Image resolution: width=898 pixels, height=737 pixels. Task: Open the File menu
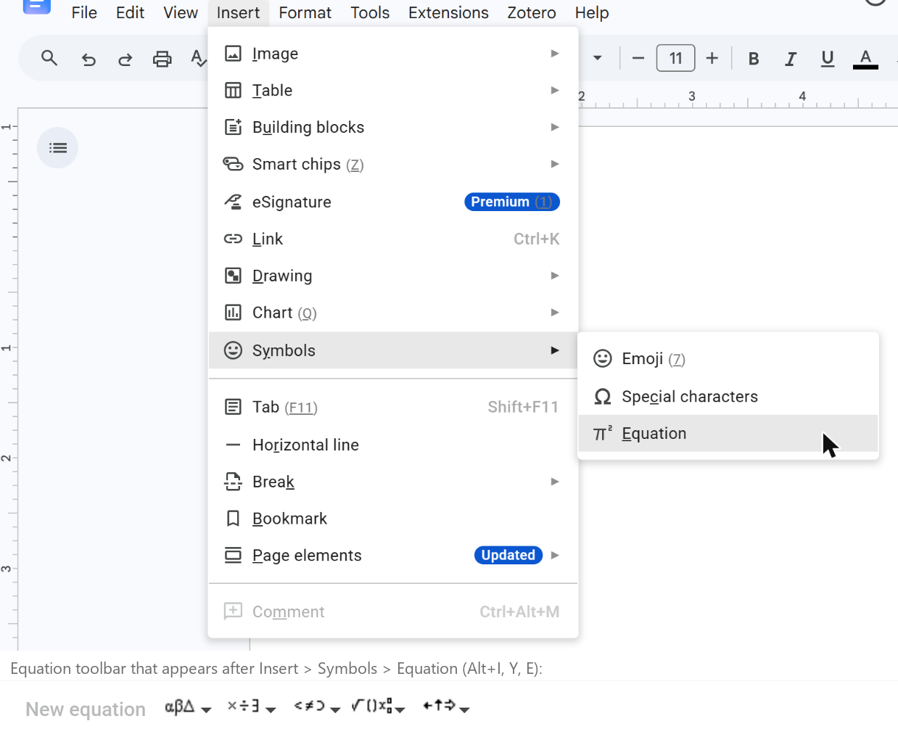point(84,13)
